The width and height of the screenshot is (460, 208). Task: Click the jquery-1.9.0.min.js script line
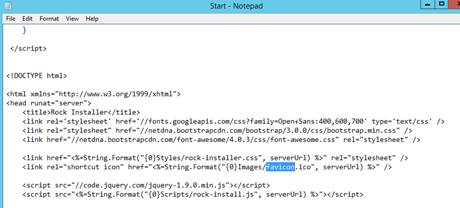[x=146, y=185]
